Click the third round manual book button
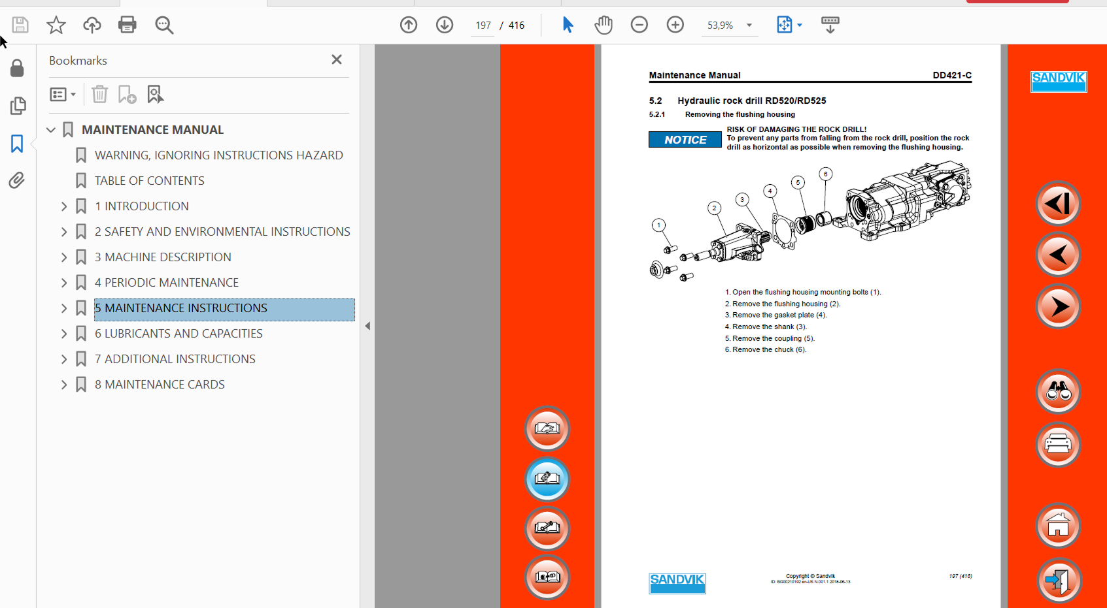Image resolution: width=1107 pixels, height=608 pixels. pos(547,528)
